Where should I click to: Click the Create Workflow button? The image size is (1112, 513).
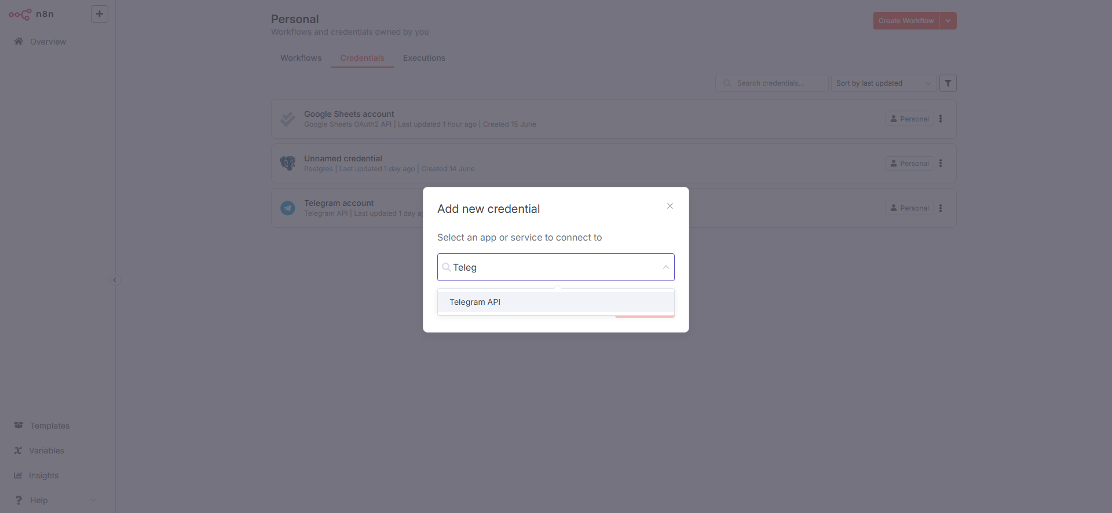pos(906,21)
